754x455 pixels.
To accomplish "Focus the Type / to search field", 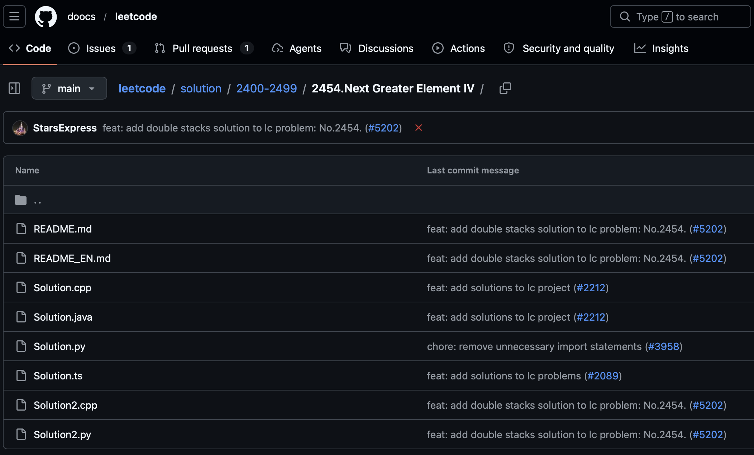I will [x=680, y=16].
